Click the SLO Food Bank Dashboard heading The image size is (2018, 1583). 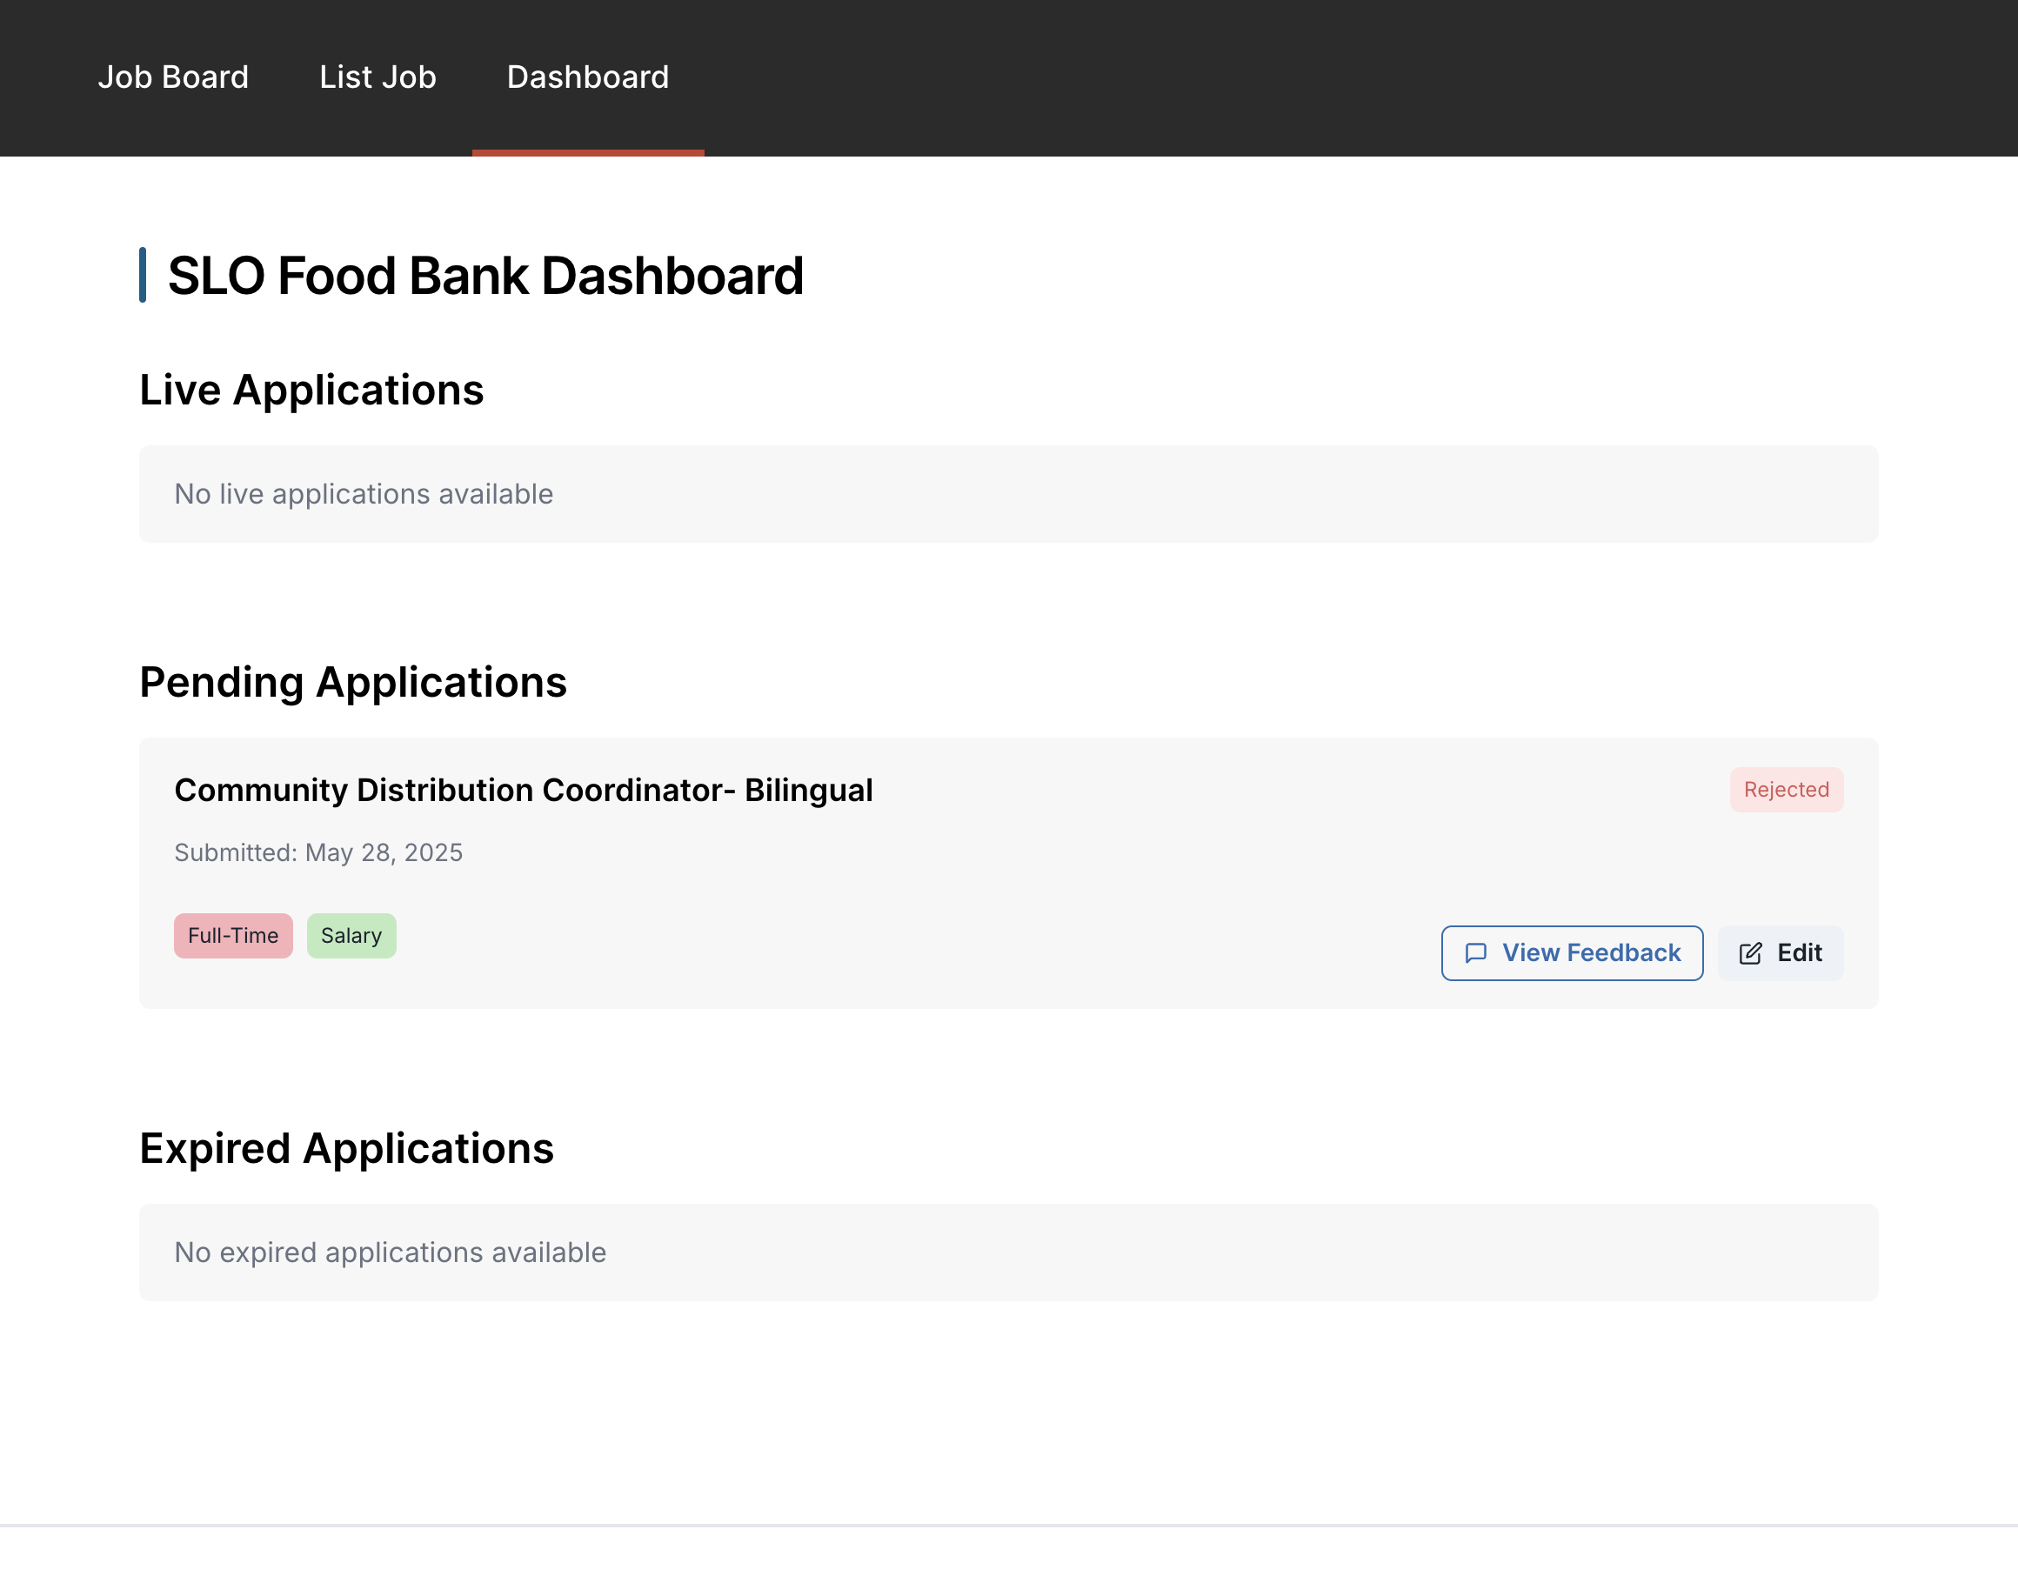(x=484, y=275)
